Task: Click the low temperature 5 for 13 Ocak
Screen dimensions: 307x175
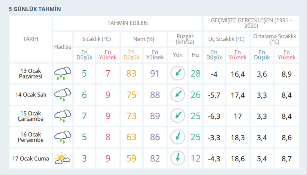Action: point(84,74)
